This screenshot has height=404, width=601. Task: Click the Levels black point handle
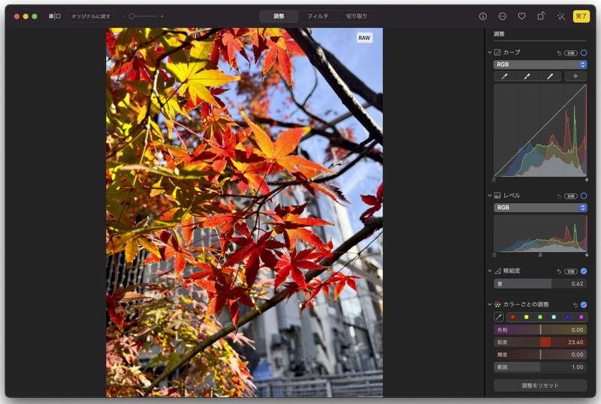point(494,255)
